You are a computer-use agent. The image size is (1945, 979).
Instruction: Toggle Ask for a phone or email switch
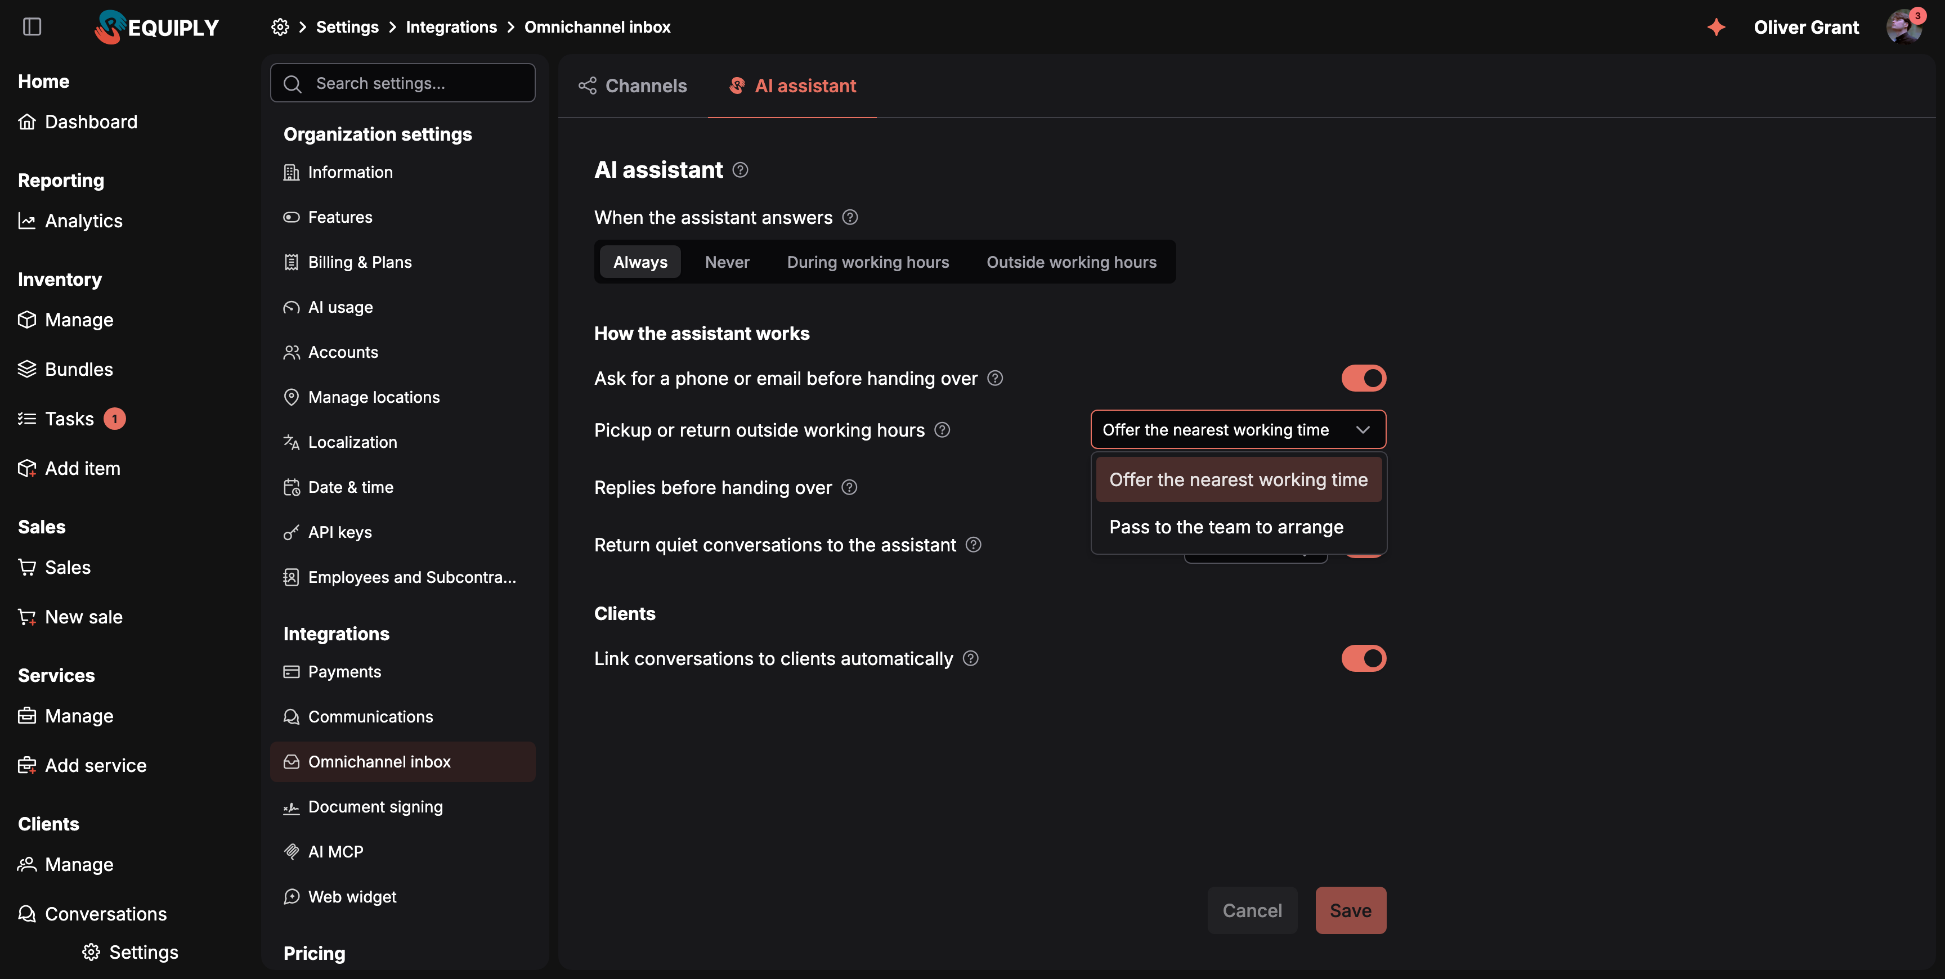[x=1364, y=378]
